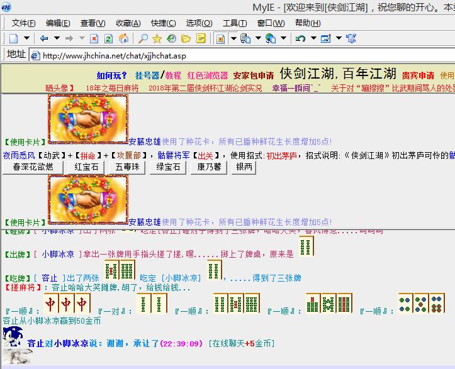Open the 工具(T) menu
The image size is (455, 369).
coord(235,23)
